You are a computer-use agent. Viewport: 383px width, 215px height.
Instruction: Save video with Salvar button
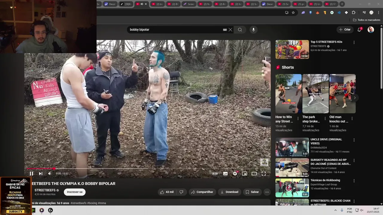[x=252, y=192]
